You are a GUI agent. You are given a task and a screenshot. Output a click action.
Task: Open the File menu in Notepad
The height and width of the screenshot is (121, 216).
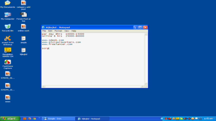(44, 31)
